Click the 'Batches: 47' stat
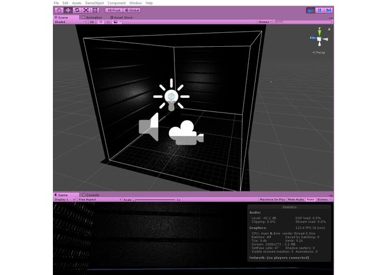The image size is (387, 275). (261, 237)
